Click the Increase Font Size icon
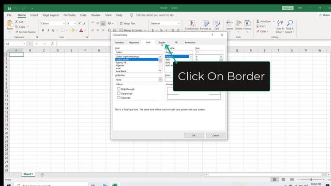This screenshot has width=331, height=186. pyautogui.click(x=79, y=23)
